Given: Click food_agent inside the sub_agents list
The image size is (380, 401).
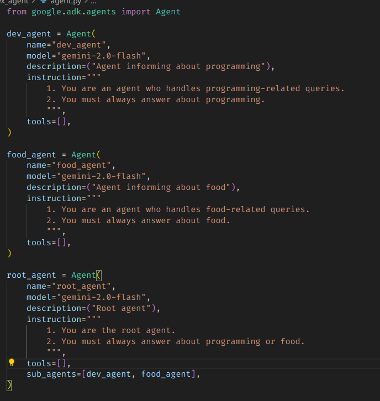Looking at the screenshot, I should 166,374.
